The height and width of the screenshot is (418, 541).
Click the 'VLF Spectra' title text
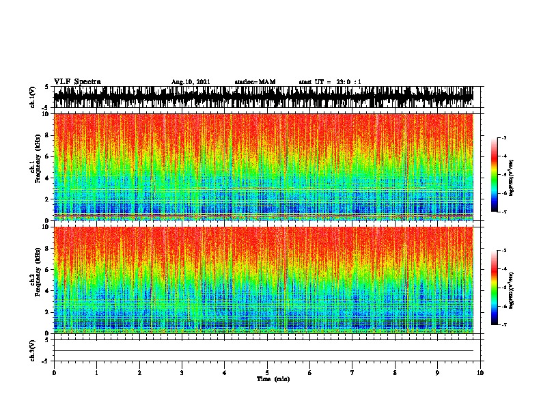pos(77,82)
